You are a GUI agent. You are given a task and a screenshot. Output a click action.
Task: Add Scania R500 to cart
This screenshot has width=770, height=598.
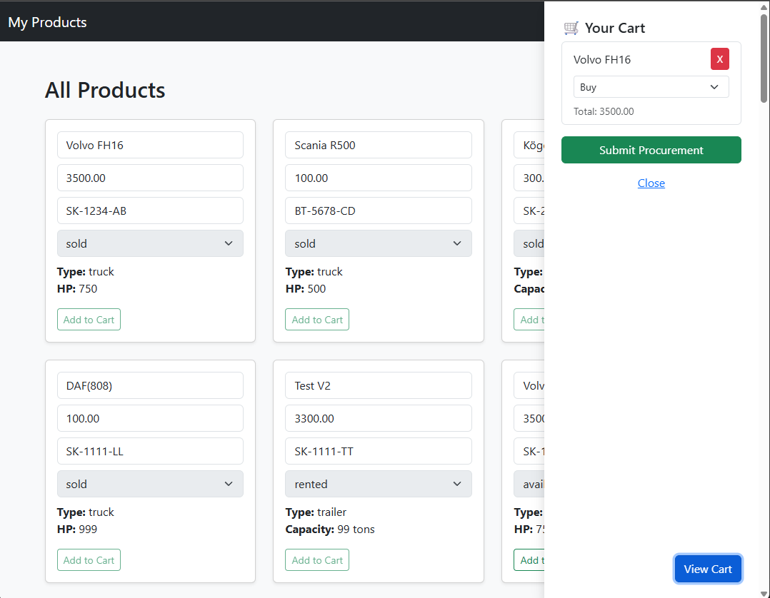click(317, 320)
